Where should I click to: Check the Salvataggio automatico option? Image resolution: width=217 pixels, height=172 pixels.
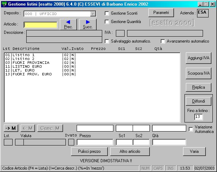click(x=107, y=41)
